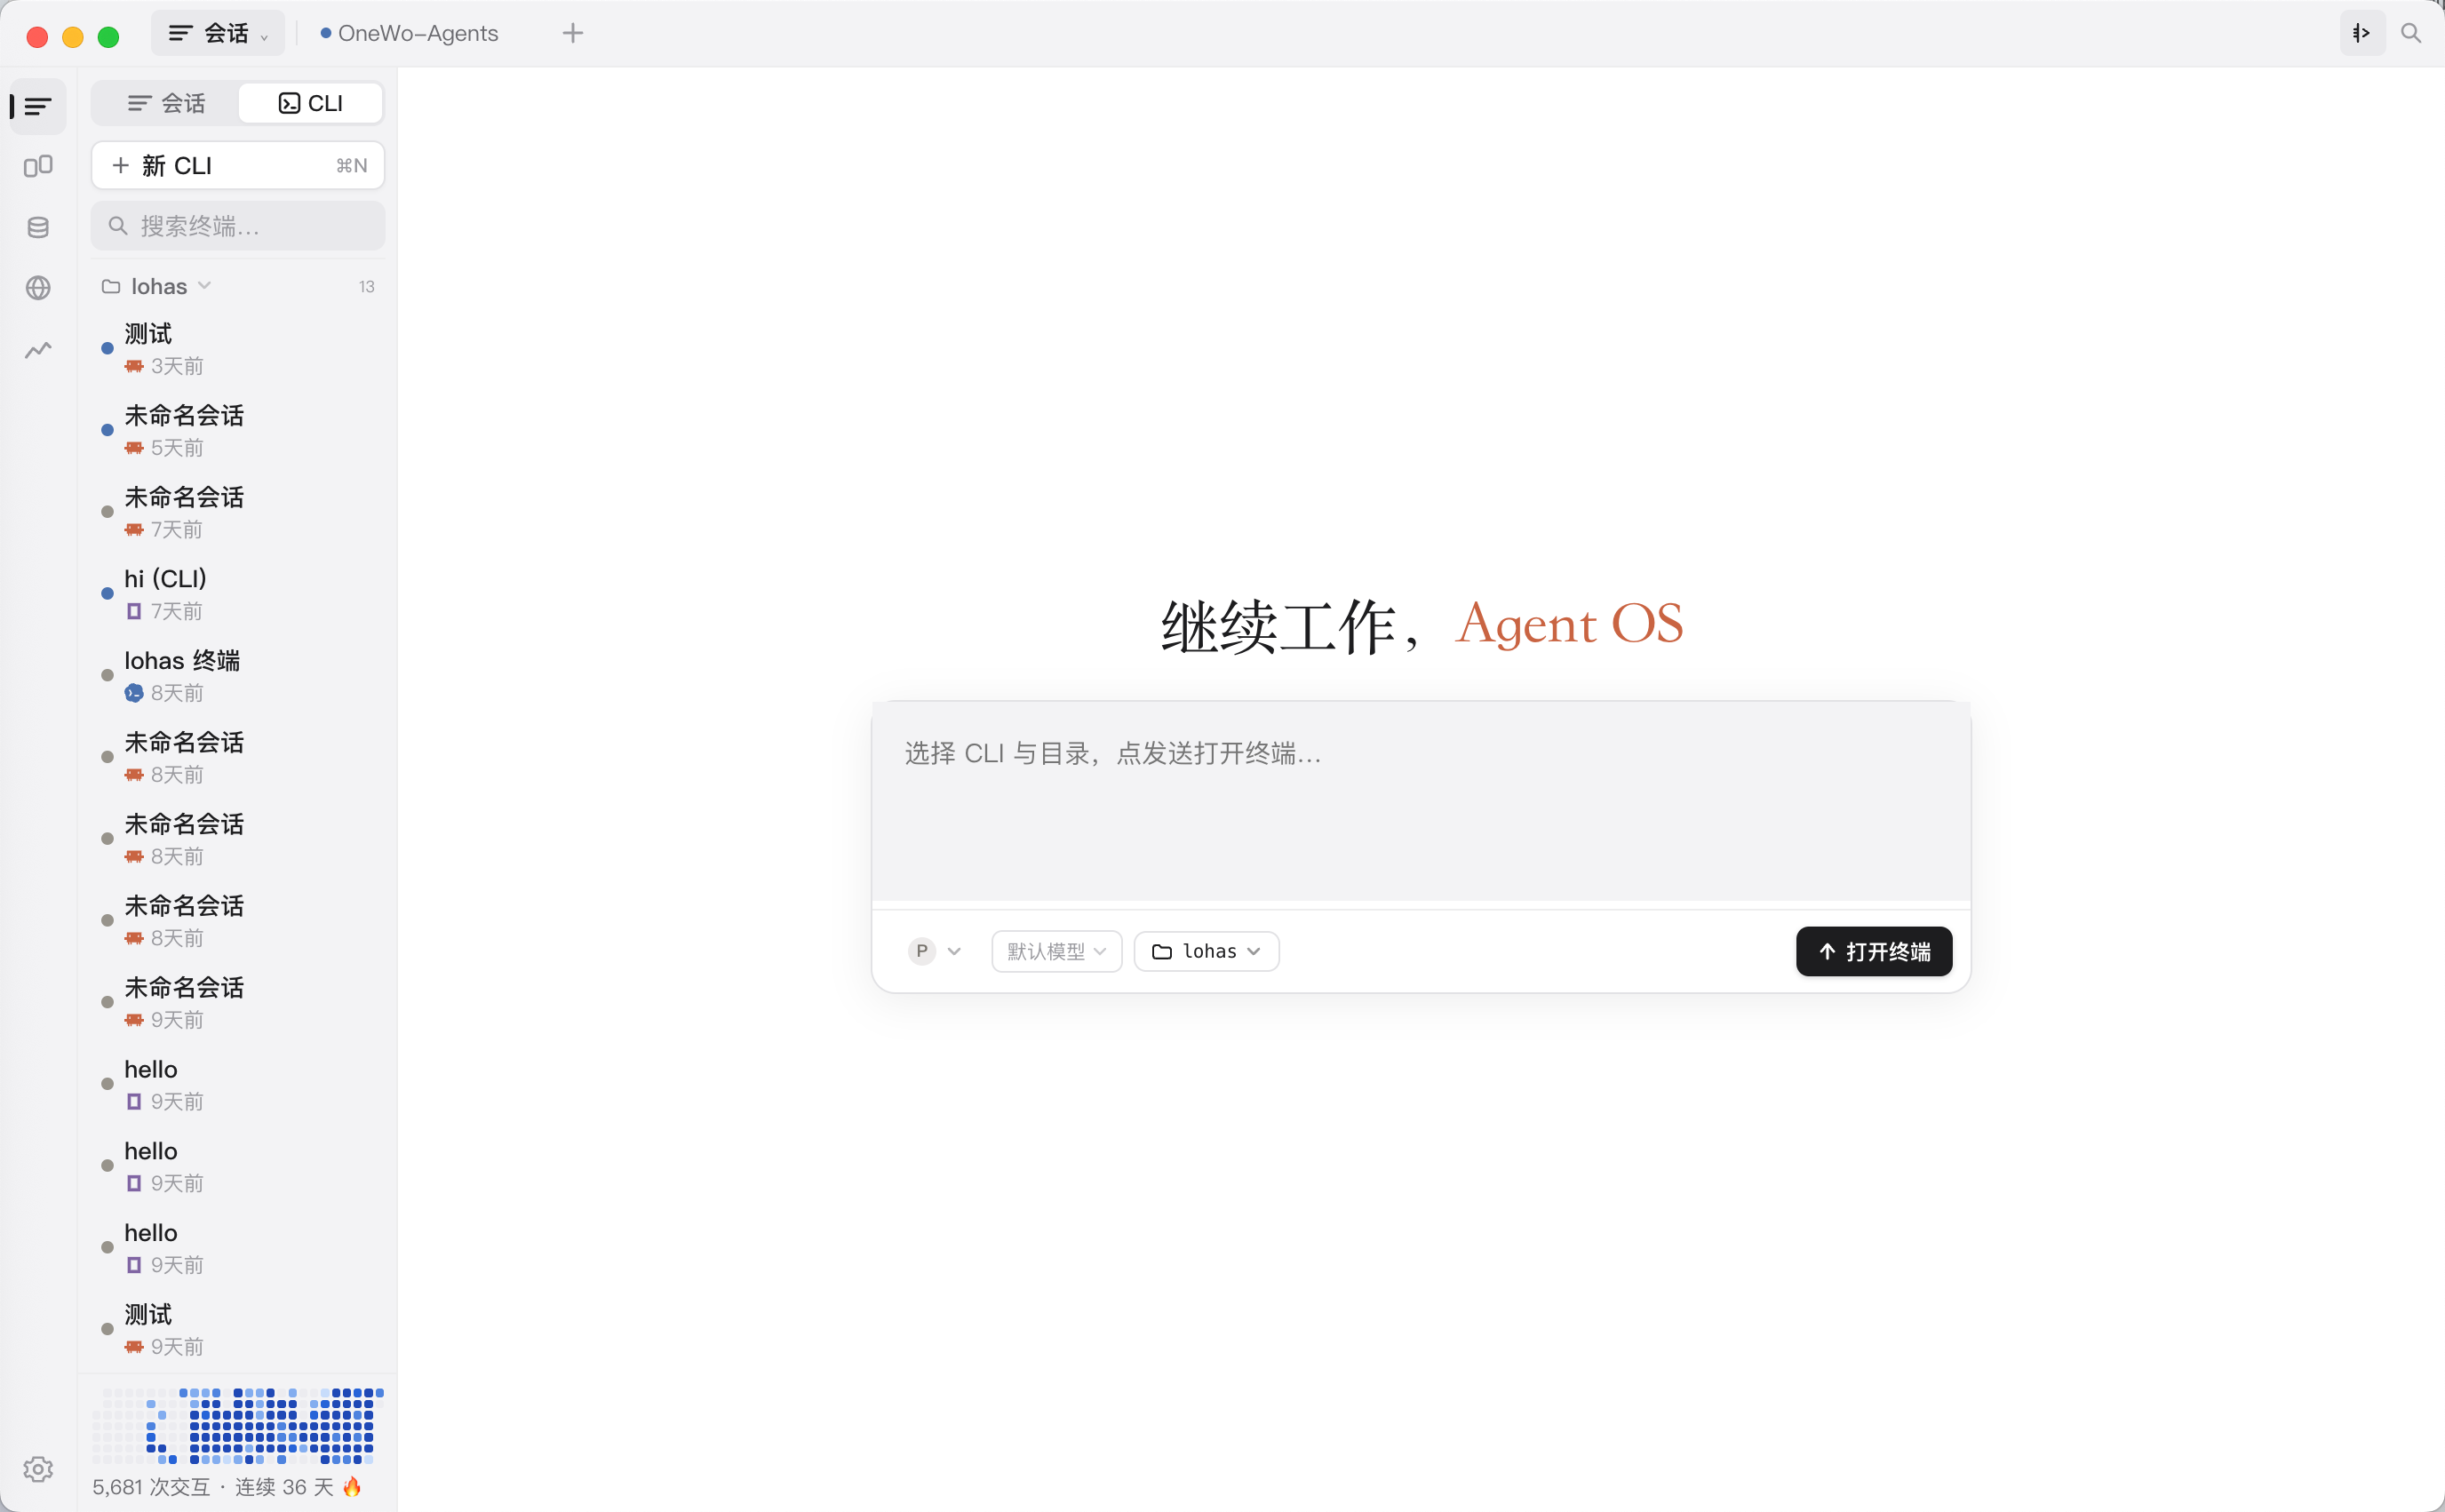Screen dimensions: 2445x1512
Task: Click the 新 CLI button
Action: [x=238, y=165]
